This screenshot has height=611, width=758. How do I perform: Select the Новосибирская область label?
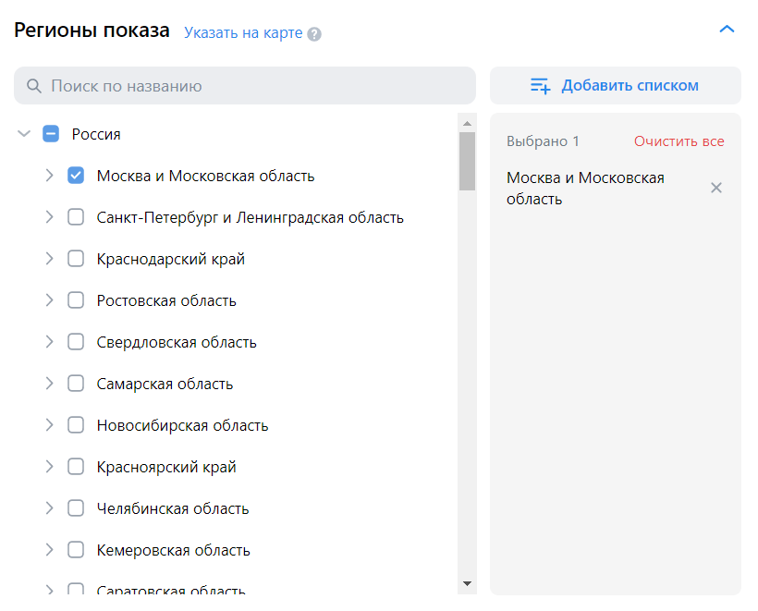pos(182,425)
